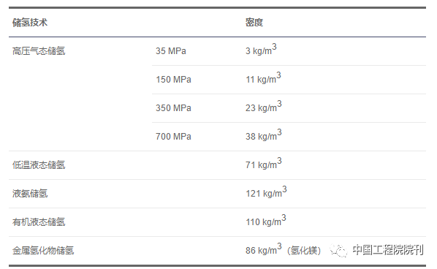
Task: Click the 中国工程院院刊 watermark text
Action: [x=388, y=250]
